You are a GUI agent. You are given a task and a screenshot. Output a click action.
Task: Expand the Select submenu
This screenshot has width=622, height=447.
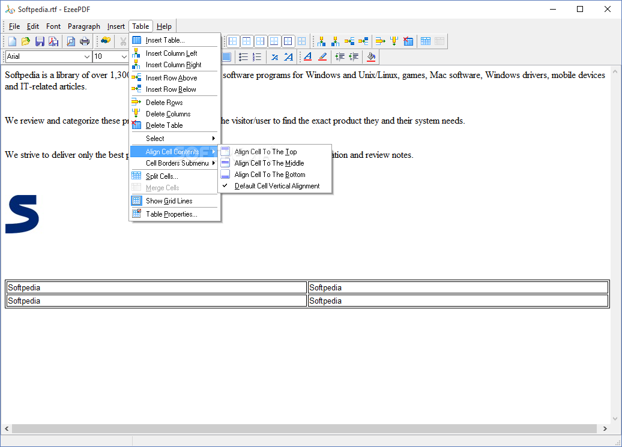[x=175, y=139]
